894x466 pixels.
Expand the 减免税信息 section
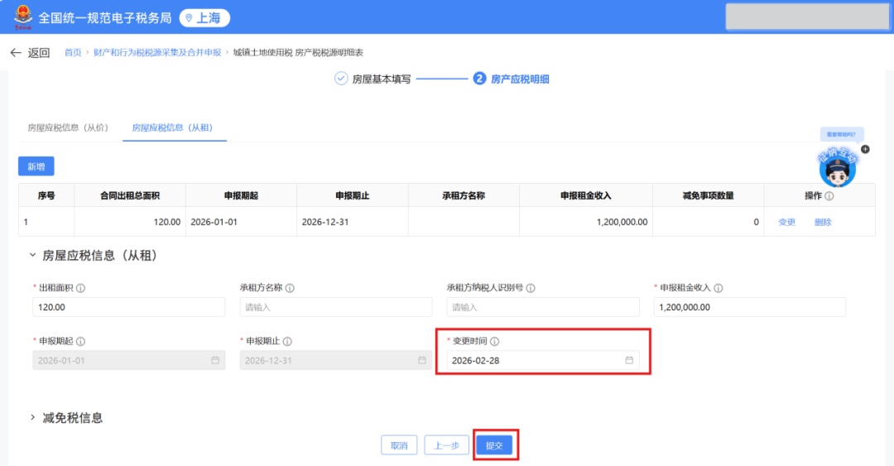coord(32,418)
